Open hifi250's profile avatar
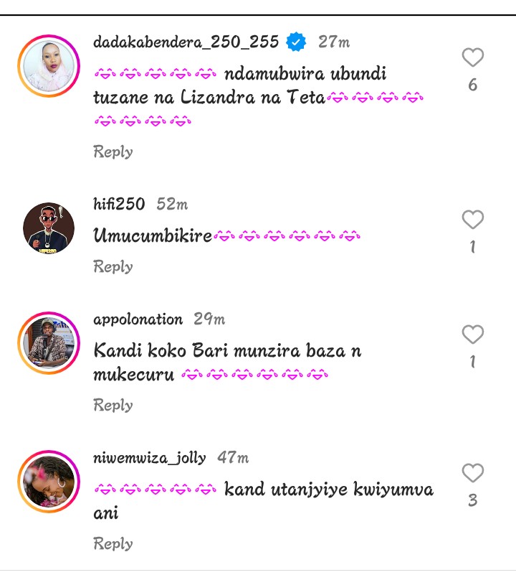 [49, 228]
